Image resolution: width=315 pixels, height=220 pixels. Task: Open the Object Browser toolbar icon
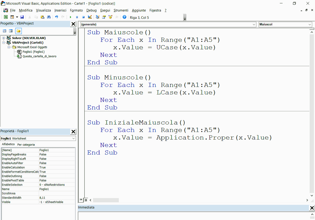click(x=110, y=17)
